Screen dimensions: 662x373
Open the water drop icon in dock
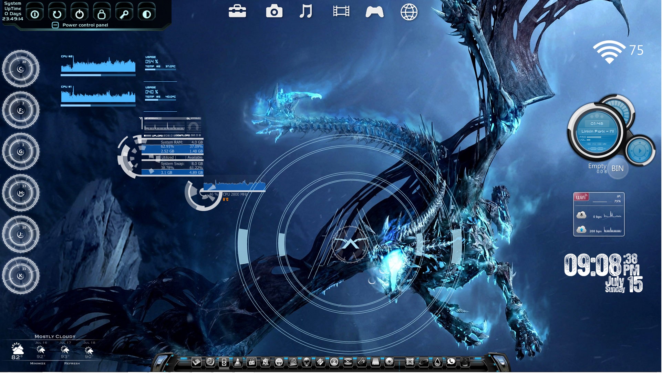pos(437,362)
